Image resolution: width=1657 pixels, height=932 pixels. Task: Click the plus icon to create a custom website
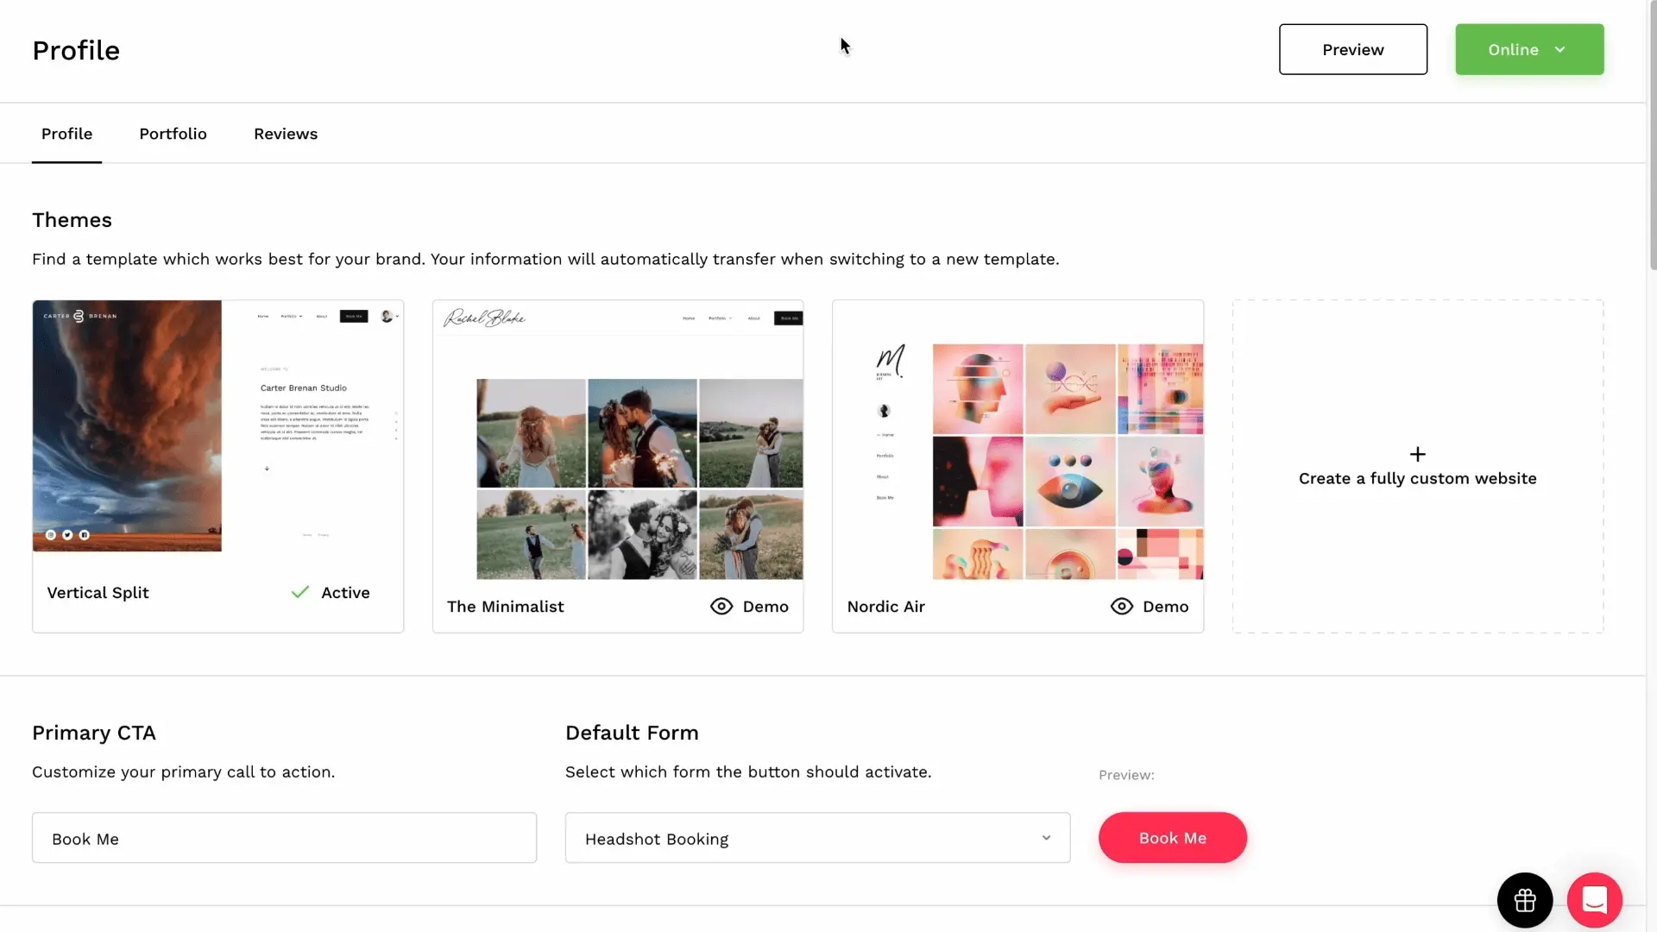[1418, 454]
